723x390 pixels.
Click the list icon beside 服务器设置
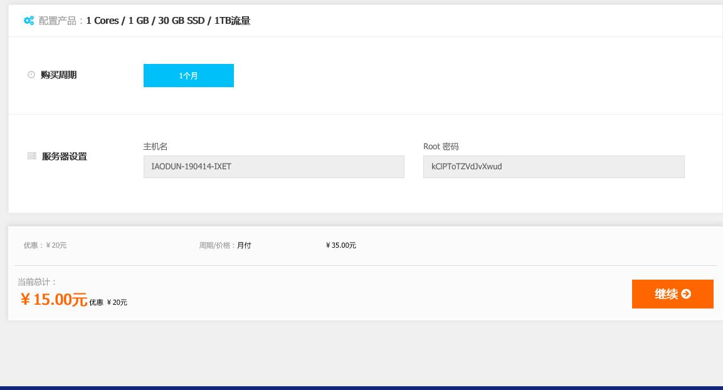point(32,156)
